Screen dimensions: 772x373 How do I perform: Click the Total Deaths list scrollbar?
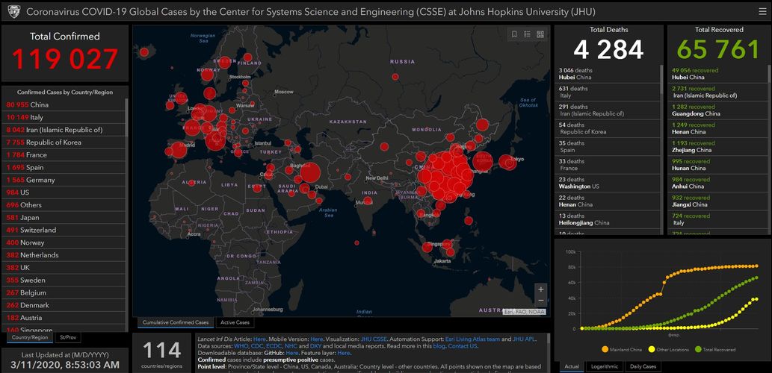[x=661, y=149]
